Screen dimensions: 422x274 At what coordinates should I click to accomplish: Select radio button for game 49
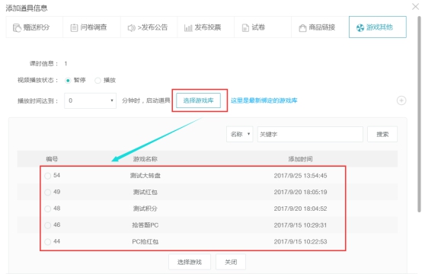[x=48, y=193]
